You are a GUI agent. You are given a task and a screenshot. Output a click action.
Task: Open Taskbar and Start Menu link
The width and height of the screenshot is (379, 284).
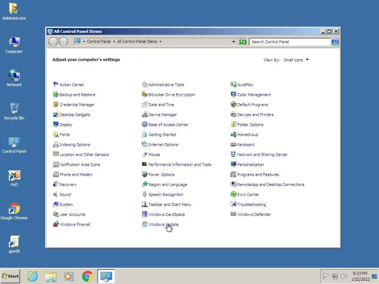[170, 204]
